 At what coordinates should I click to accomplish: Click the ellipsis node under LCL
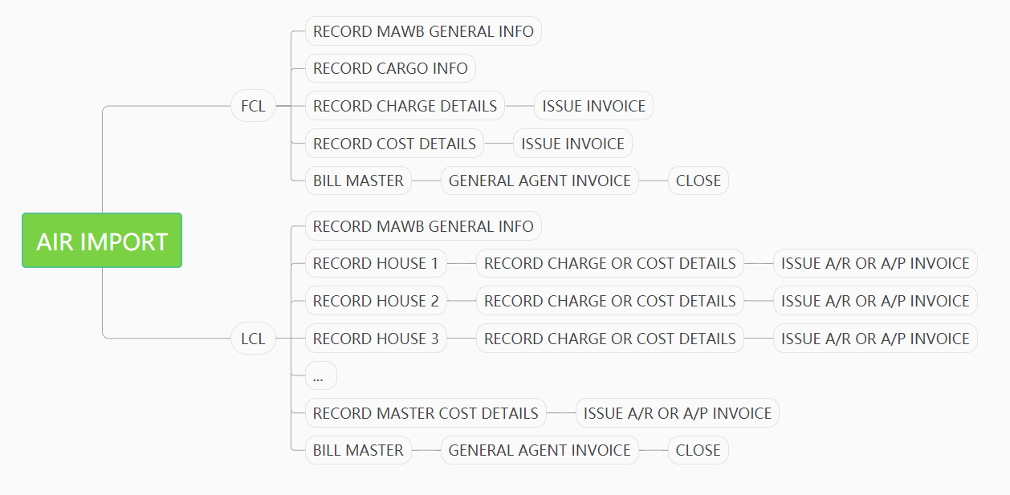tap(320, 375)
